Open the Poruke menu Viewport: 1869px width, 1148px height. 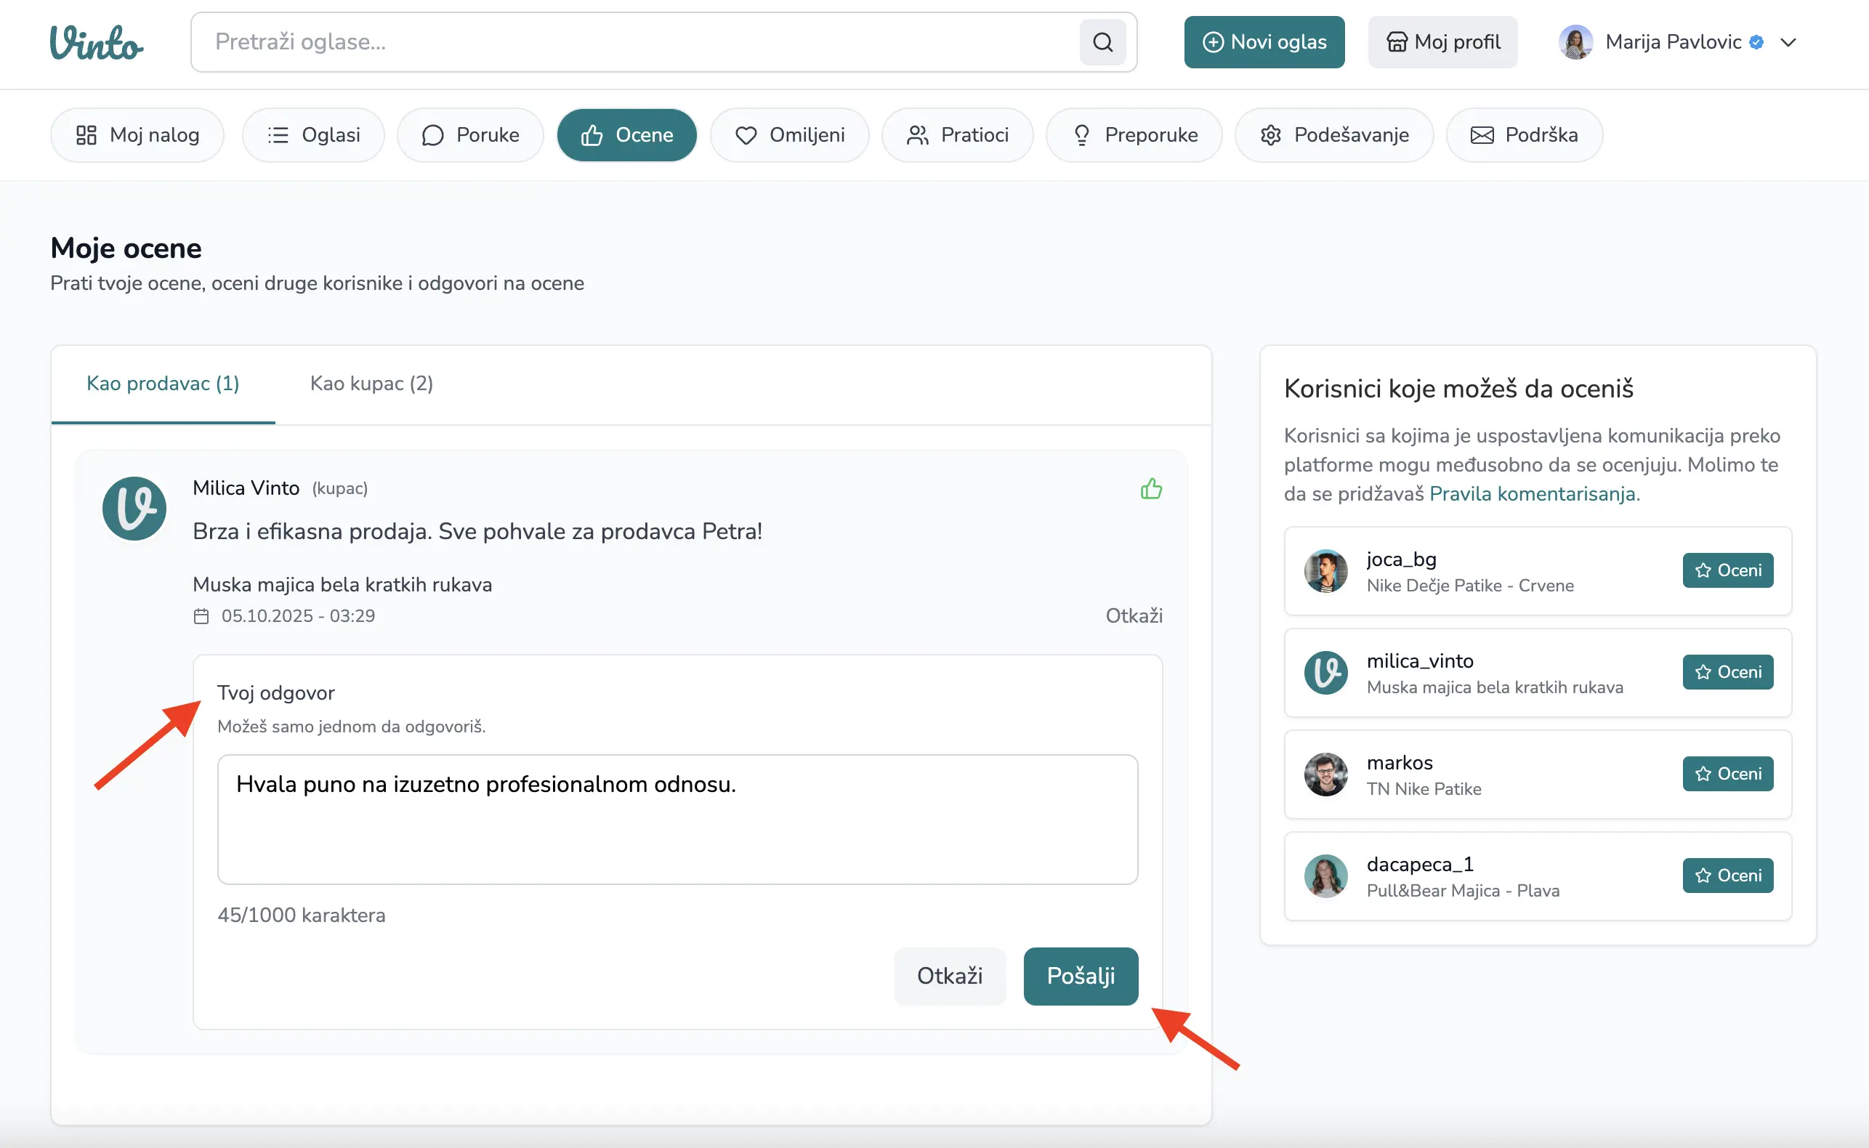pos(470,135)
